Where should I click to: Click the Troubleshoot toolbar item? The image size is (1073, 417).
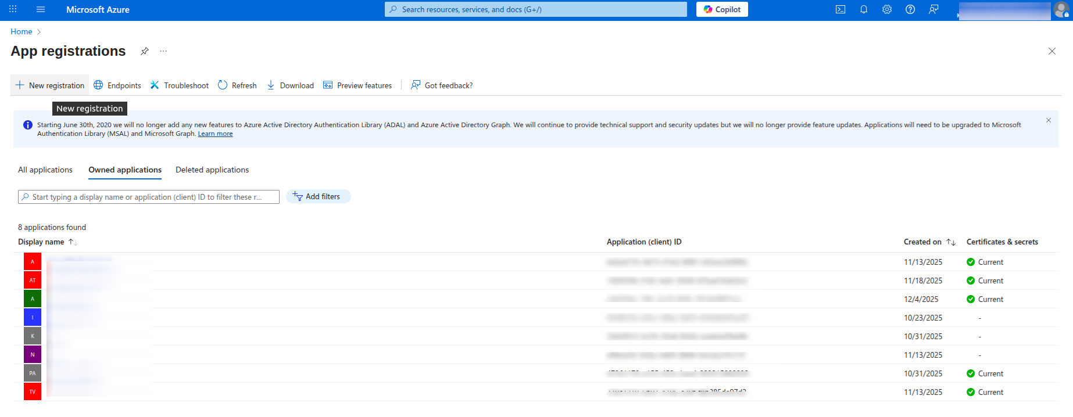click(x=180, y=85)
